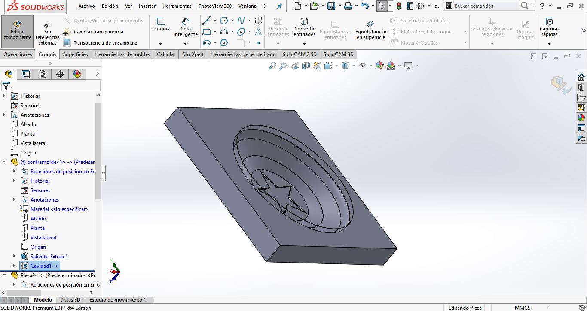Open the ConfigurationManager tab icon
Image resolution: width=587 pixels, height=311 pixels.
[x=43, y=74]
